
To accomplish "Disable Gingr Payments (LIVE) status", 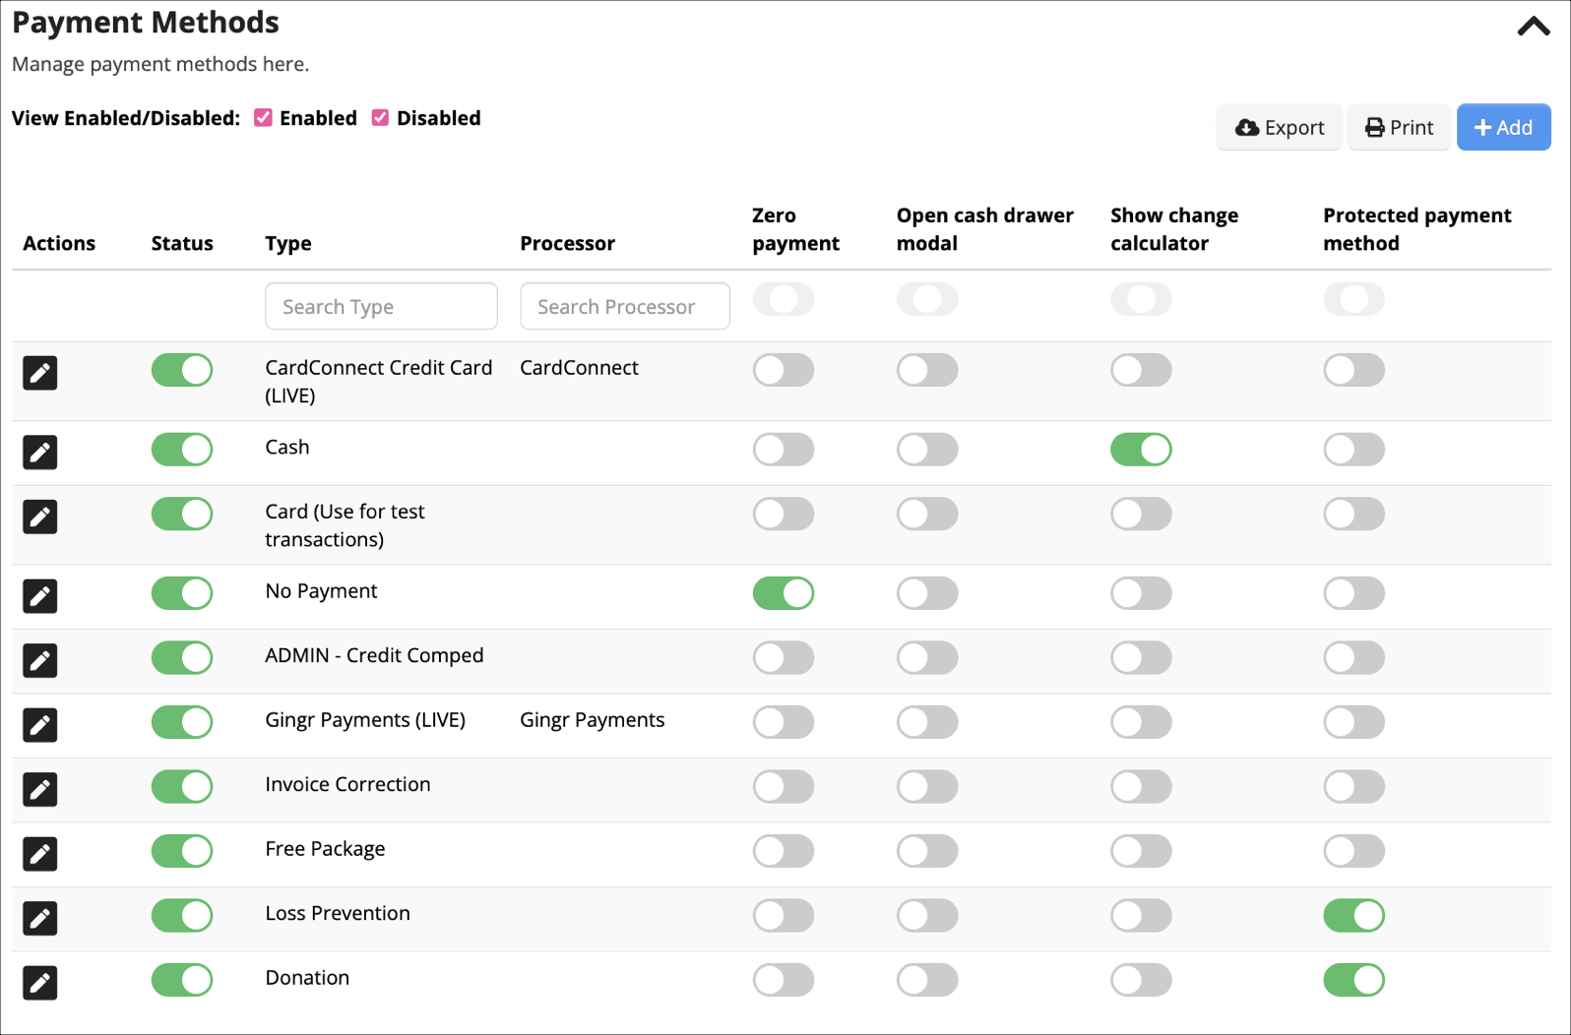I will tap(182, 722).
